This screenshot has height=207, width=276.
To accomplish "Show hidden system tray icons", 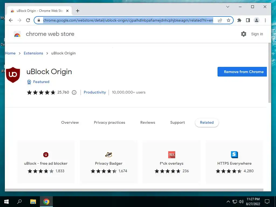I will [228, 202].
